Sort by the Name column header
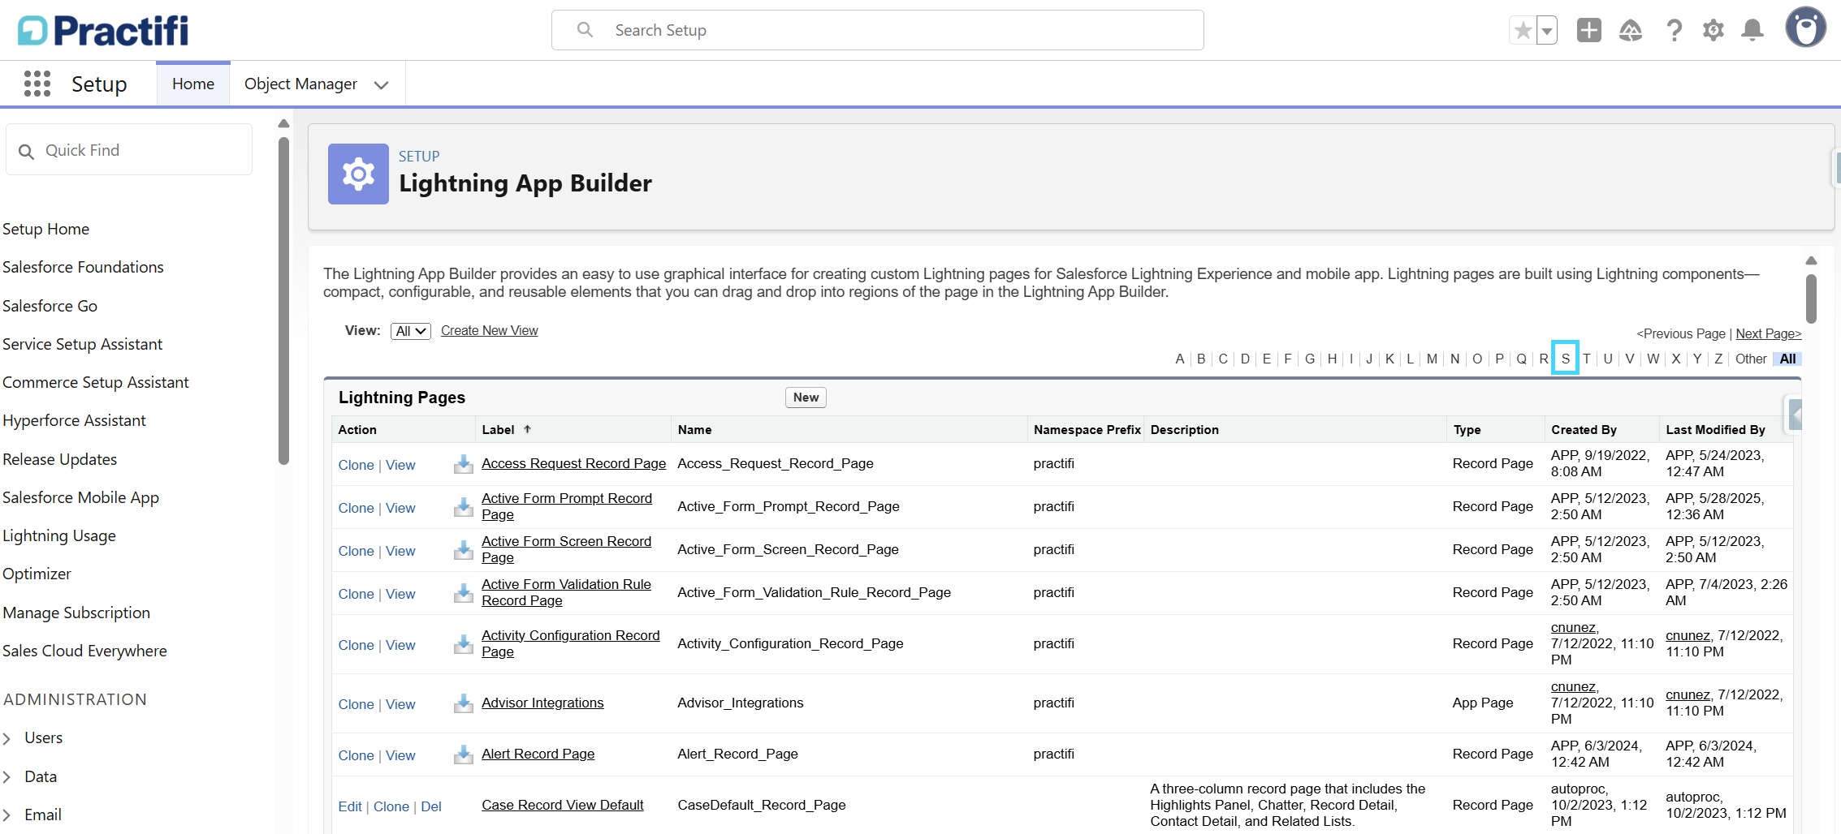This screenshot has width=1841, height=834. [694, 429]
